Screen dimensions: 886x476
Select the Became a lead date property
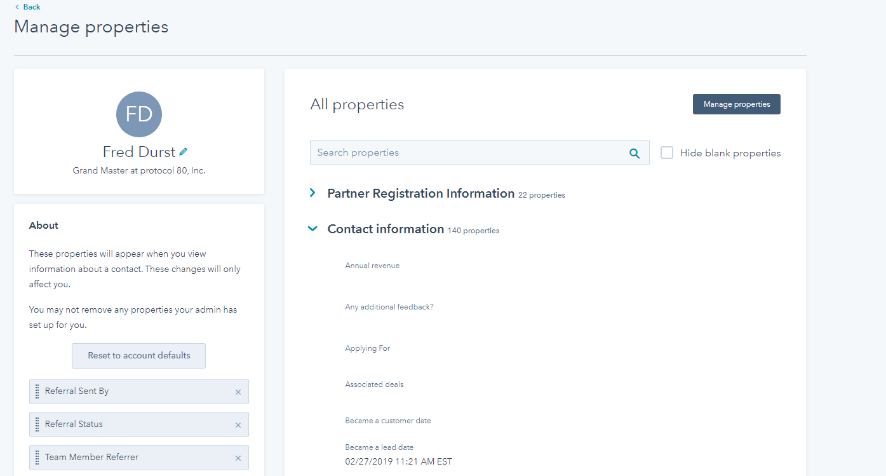[x=379, y=447]
